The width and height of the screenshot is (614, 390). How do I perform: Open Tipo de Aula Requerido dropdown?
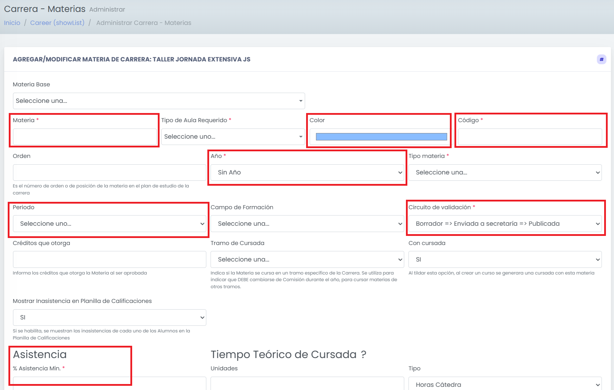click(233, 137)
